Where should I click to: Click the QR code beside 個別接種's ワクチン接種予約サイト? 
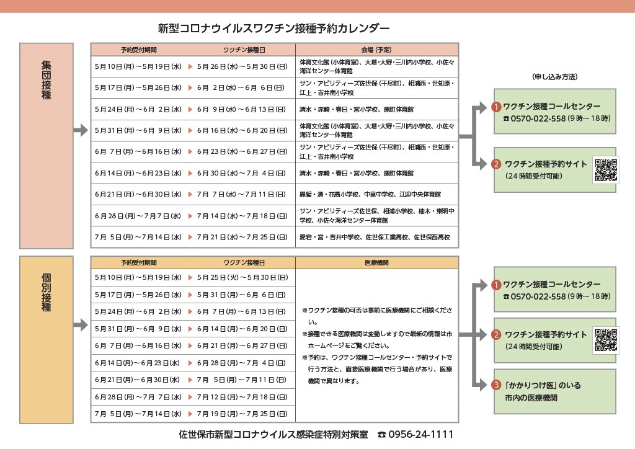(x=606, y=340)
